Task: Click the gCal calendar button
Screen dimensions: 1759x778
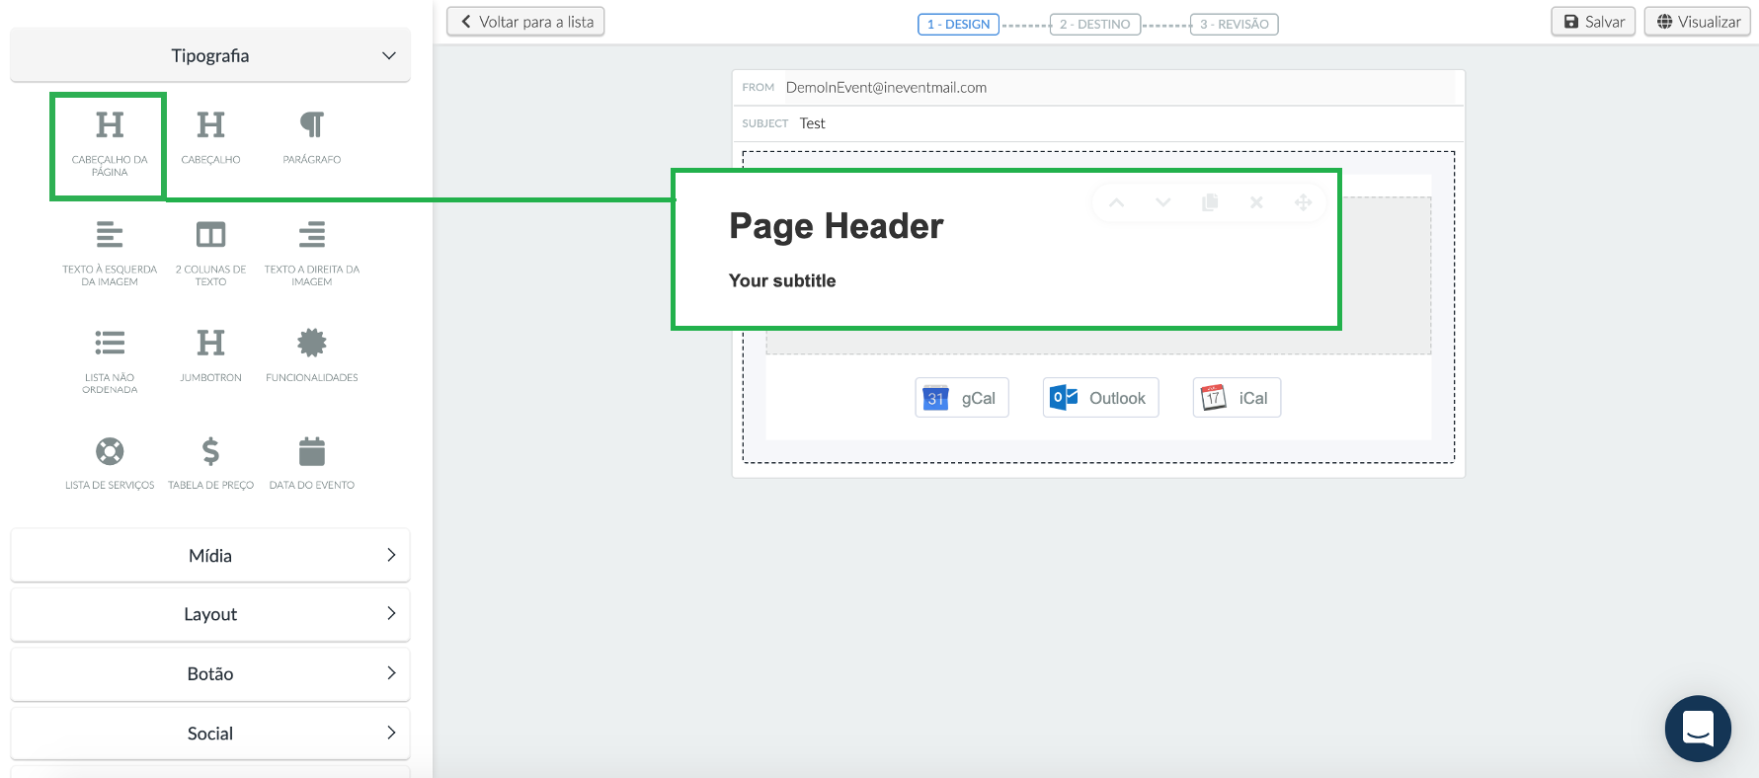Action: (x=962, y=398)
